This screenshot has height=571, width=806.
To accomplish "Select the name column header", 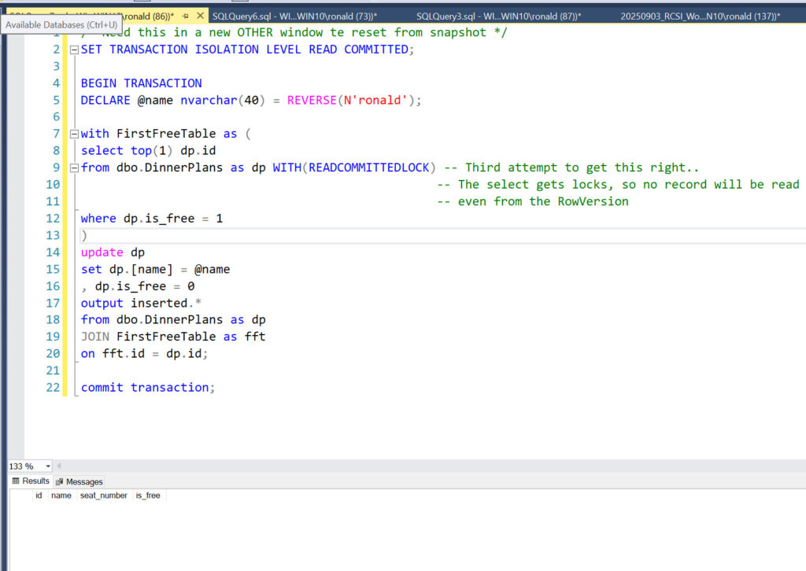I will point(61,495).
